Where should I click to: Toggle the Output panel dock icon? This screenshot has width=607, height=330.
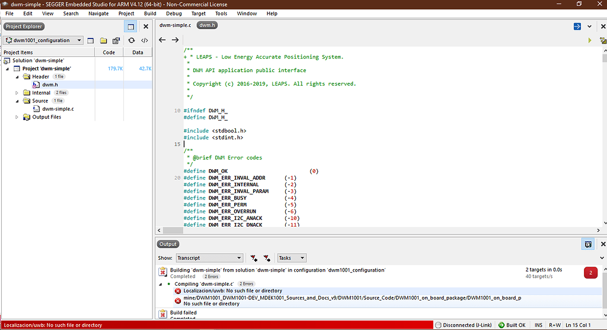tap(588, 244)
